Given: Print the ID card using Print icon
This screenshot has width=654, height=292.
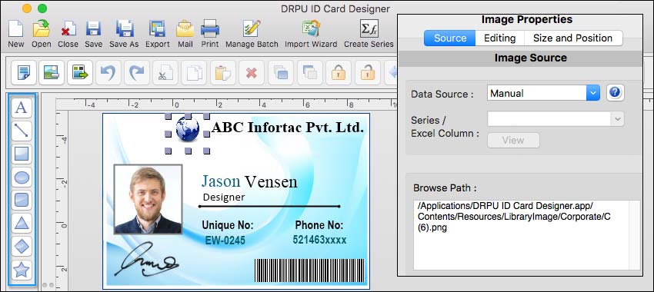Looking at the screenshot, I should tap(210, 28).
